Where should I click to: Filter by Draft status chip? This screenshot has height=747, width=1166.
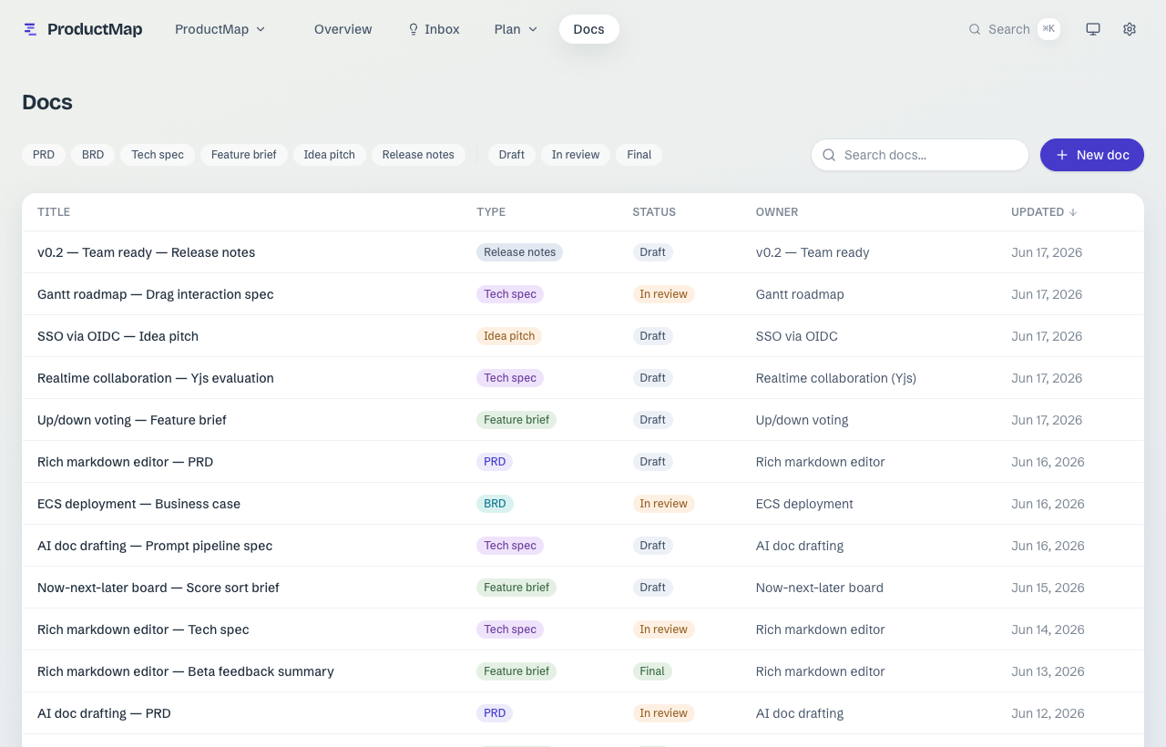[512, 155]
